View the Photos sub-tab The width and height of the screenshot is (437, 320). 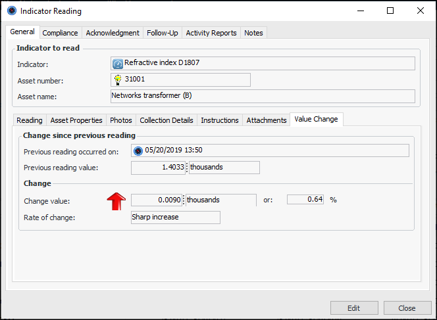pyautogui.click(x=121, y=120)
